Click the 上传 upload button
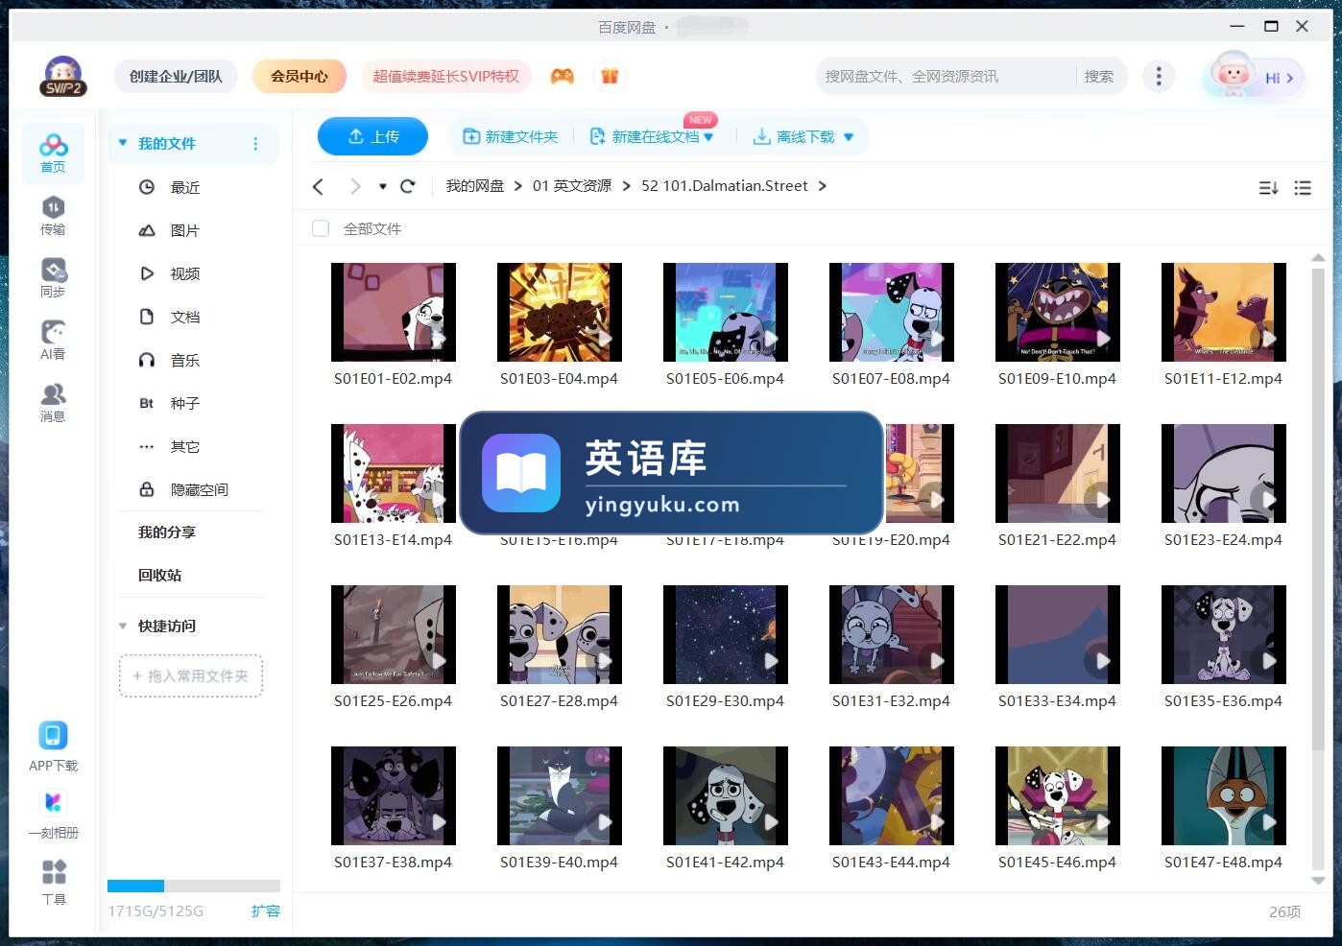1342x946 pixels. coord(373,136)
